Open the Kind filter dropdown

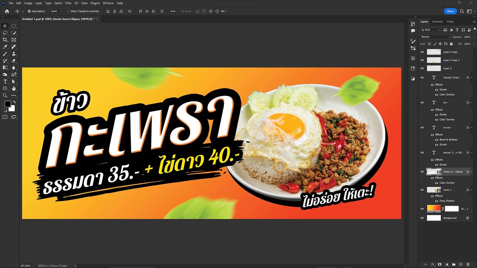430,30
